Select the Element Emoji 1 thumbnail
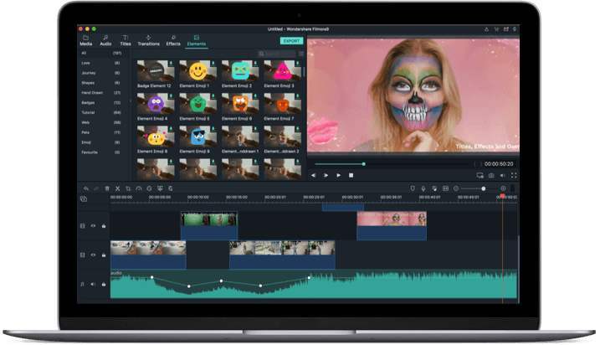 click(197, 71)
